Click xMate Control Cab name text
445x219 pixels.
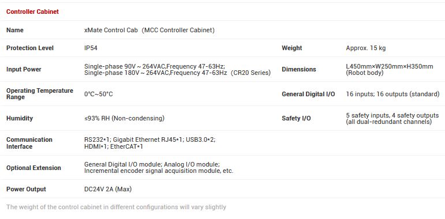(x=149, y=30)
